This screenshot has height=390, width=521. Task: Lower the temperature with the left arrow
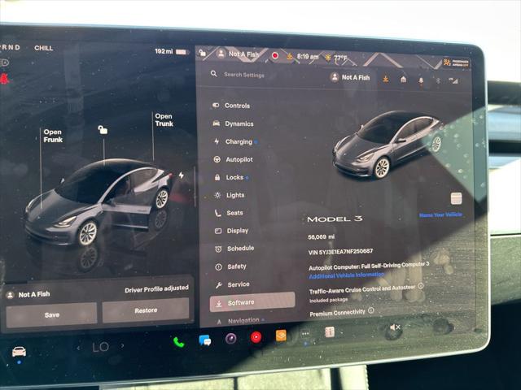(78, 348)
